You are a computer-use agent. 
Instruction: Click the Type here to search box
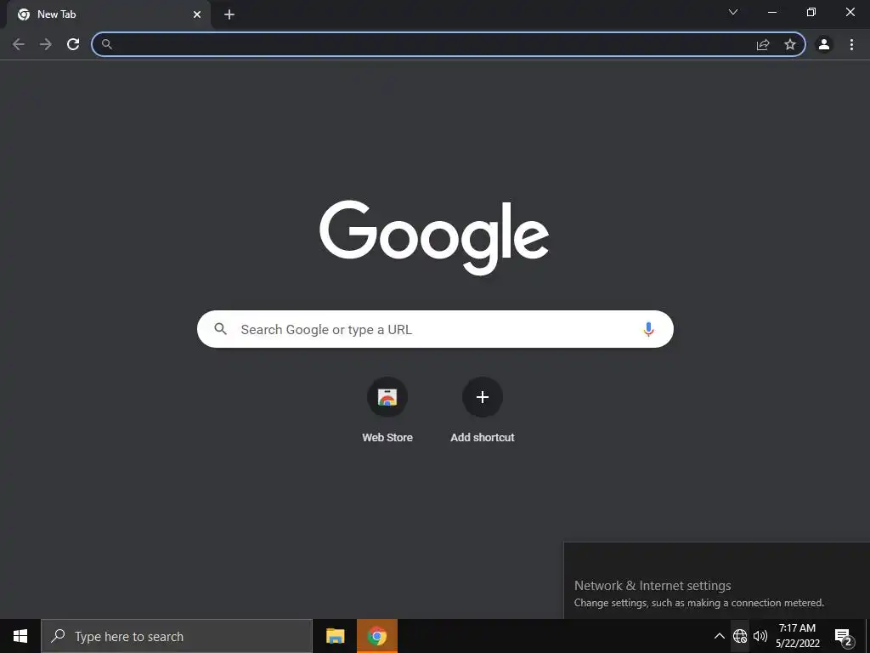pos(177,636)
